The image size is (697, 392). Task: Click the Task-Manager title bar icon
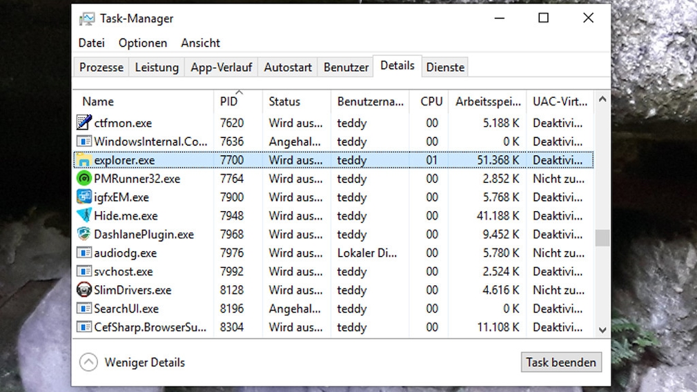click(87, 19)
